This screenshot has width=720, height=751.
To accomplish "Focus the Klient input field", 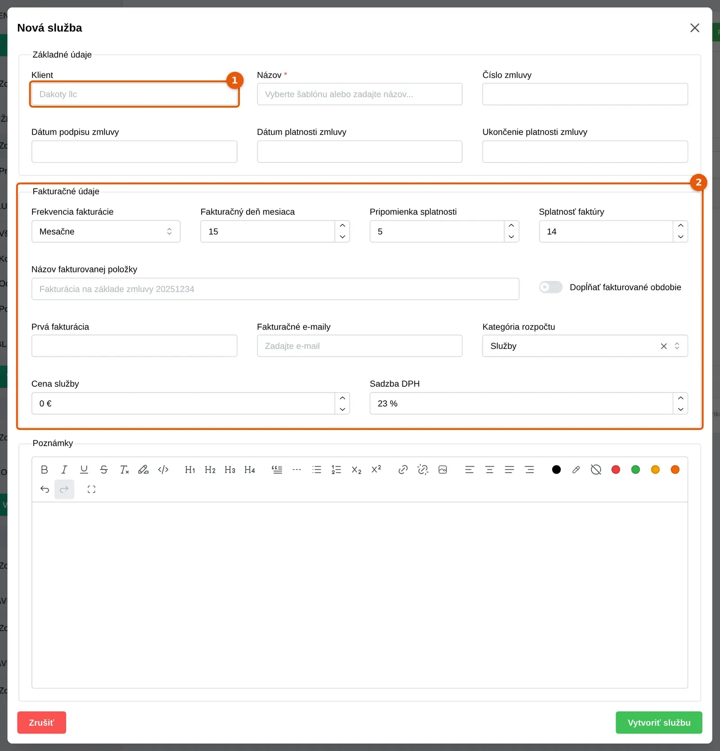I will tap(134, 94).
